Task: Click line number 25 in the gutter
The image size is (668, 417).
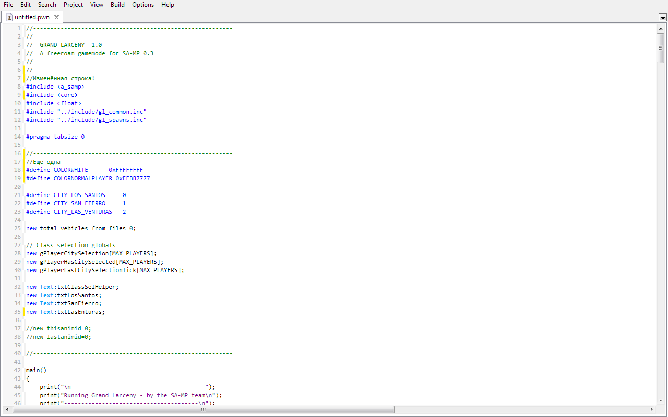Action: pyautogui.click(x=17, y=228)
